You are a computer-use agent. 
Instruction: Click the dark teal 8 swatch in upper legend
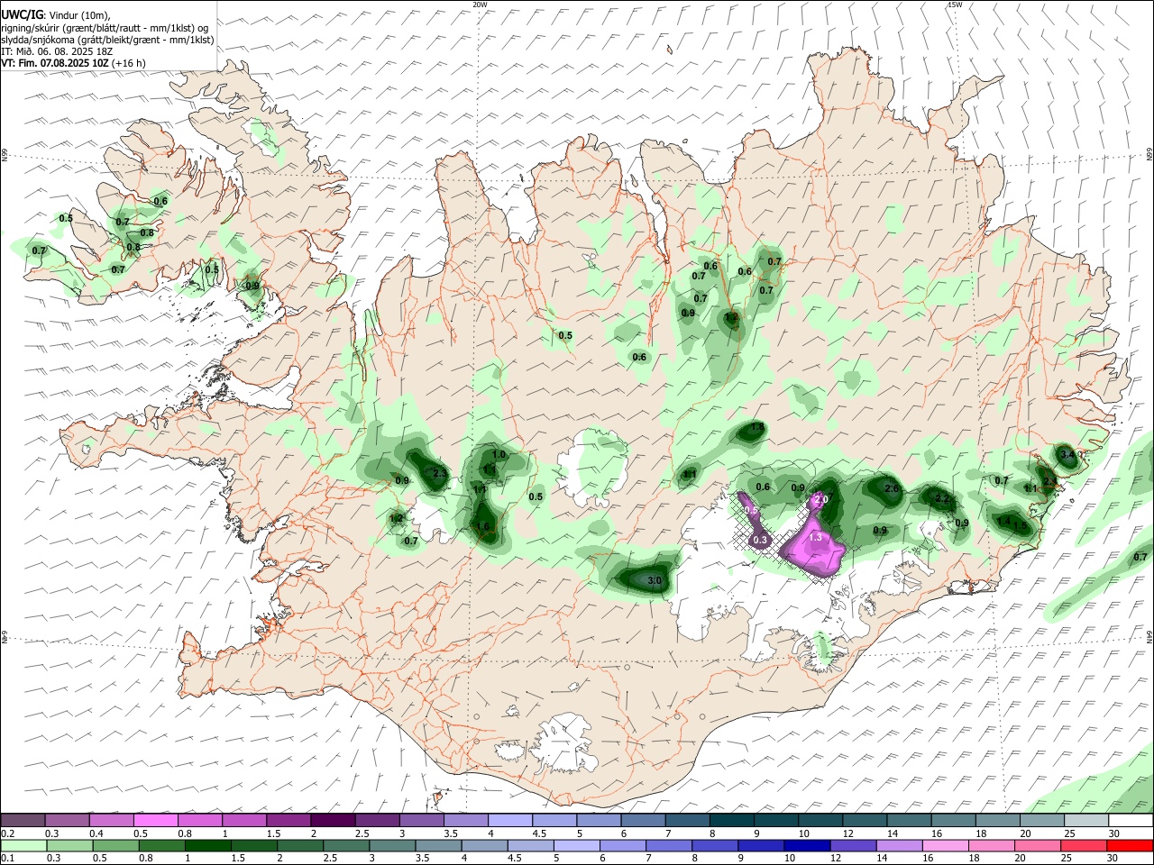(732, 821)
